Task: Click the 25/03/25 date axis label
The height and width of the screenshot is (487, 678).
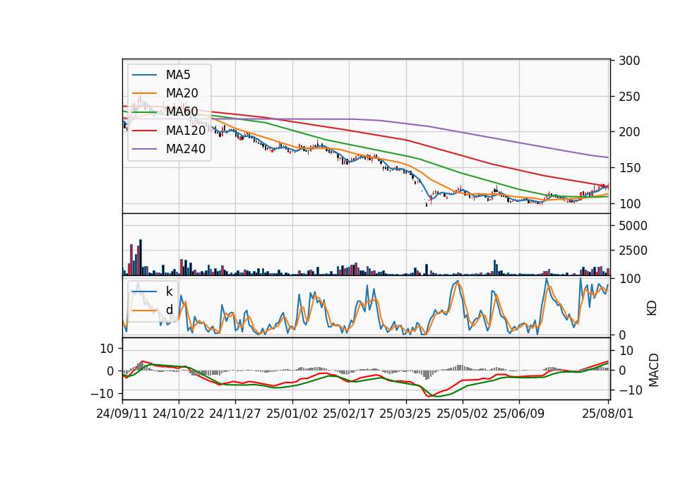Action: pos(405,414)
